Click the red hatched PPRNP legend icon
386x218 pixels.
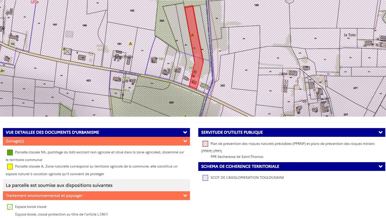pos(205,144)
